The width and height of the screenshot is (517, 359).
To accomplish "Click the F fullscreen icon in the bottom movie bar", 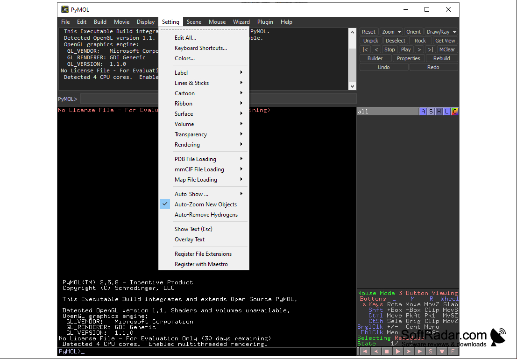I will click(453, 352).
